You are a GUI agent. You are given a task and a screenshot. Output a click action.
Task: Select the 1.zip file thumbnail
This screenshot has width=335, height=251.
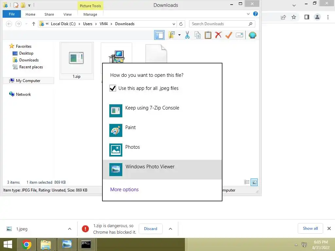pos(77,60)
